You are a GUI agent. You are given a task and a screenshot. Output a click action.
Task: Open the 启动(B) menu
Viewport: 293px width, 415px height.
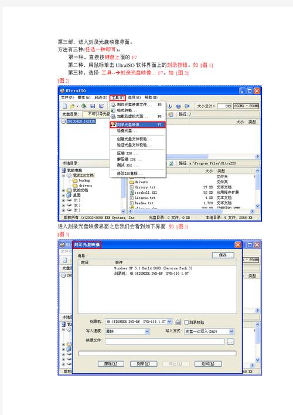[101, 97]
